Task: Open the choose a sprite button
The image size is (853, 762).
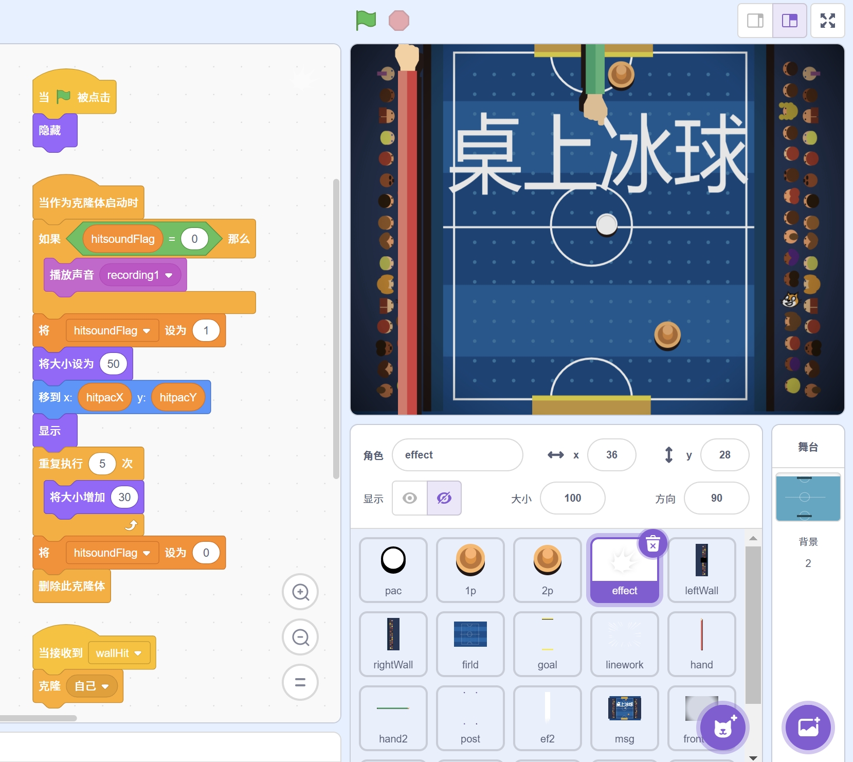Action: [722, 728]
